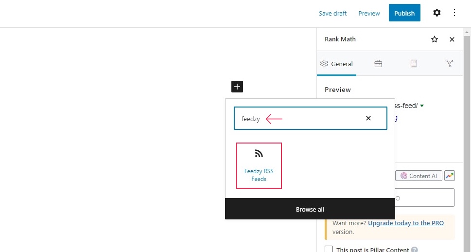Publish the post

pos(404,13)
